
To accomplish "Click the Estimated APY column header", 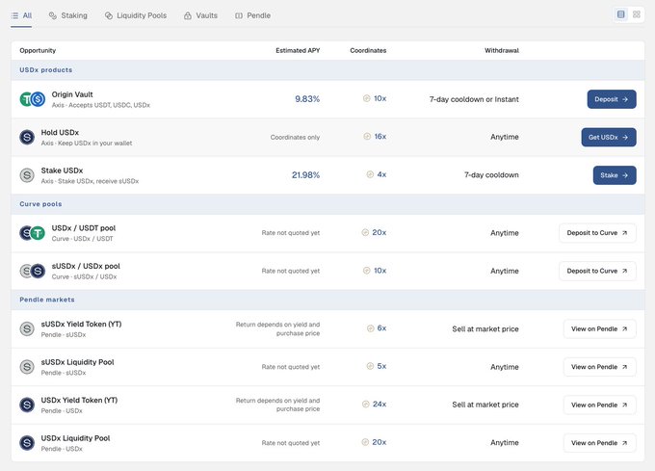I will (x=298, y=50).
